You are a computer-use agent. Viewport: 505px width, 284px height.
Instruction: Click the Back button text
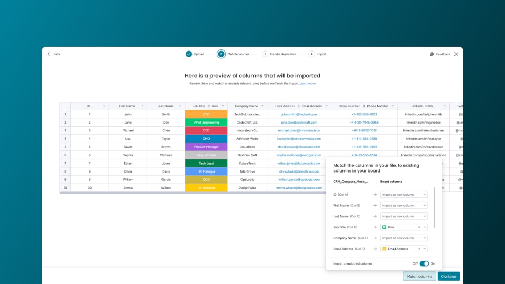coord(57,54)
